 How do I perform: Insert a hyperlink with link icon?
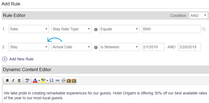click(57, 80)
